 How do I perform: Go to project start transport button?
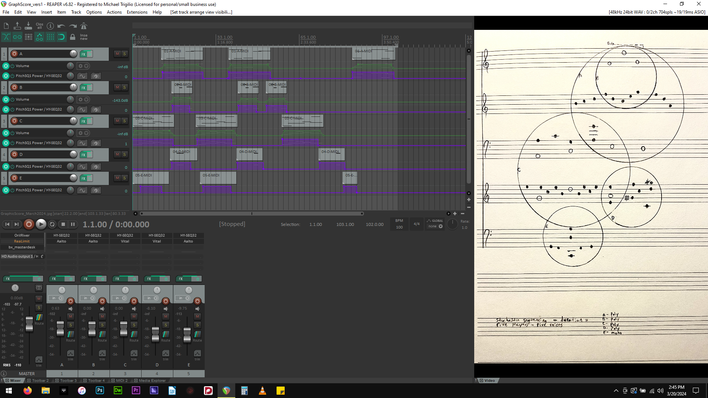(7, 224)
